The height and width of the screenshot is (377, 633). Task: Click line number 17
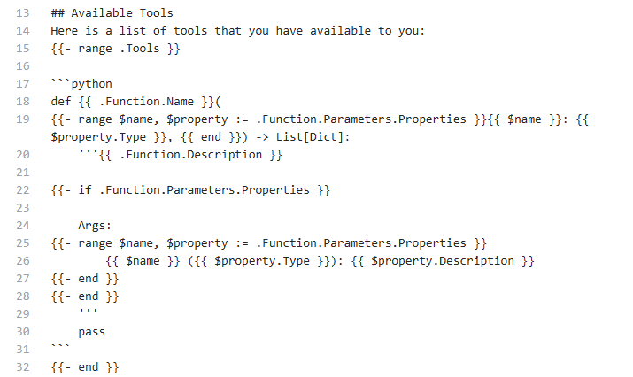[x=22, y=84]
